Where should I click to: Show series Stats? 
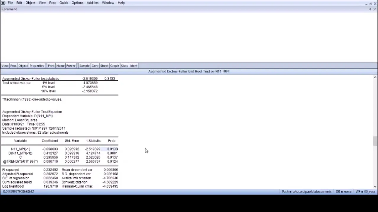(x=124, y=66)
